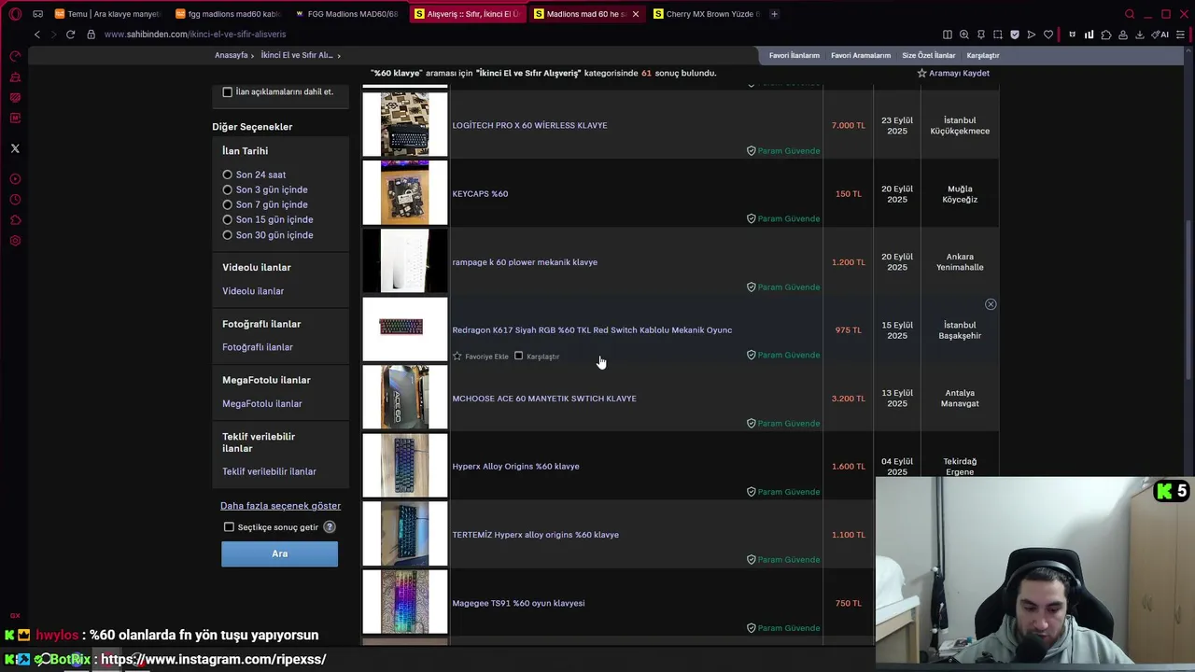Image resolution: width=1195 pixels, height=672 pixels.
Task: Open 'rampage k 60 plower' listing title
Action: [x=525, y=262]
